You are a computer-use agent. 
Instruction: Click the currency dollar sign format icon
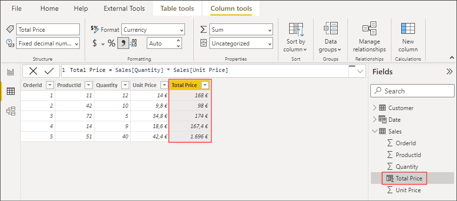click(x=95, y=44)
